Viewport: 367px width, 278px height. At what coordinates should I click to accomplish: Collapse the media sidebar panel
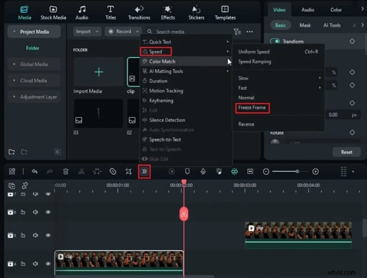click(58, 152)
